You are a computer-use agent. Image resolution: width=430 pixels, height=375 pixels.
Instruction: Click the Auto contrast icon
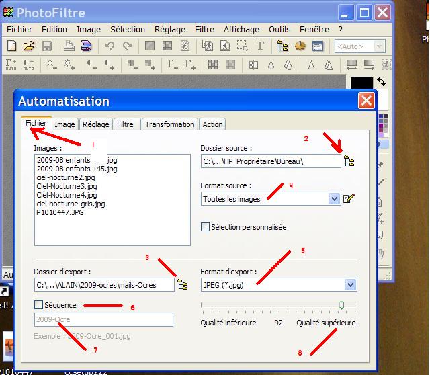point(28,65)
